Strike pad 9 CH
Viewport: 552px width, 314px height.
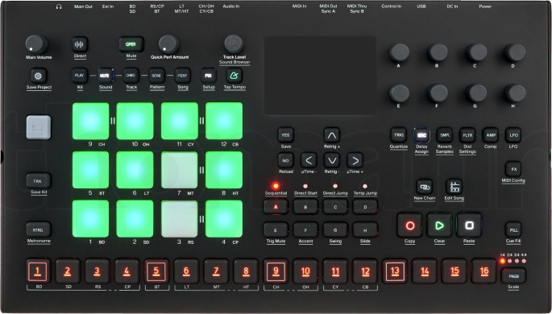pyautogui.click(x=90, y=121)
